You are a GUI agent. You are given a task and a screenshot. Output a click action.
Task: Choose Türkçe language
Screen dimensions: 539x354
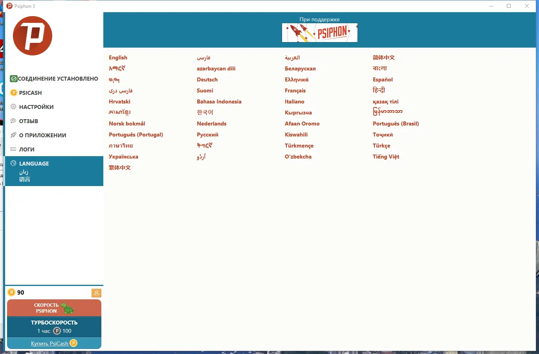(x=381, y=146)
